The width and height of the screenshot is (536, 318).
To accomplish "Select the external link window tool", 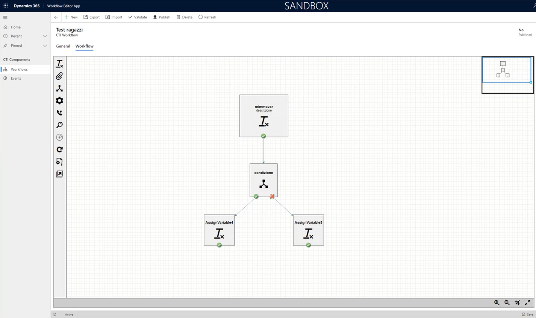I will (59, 174).
